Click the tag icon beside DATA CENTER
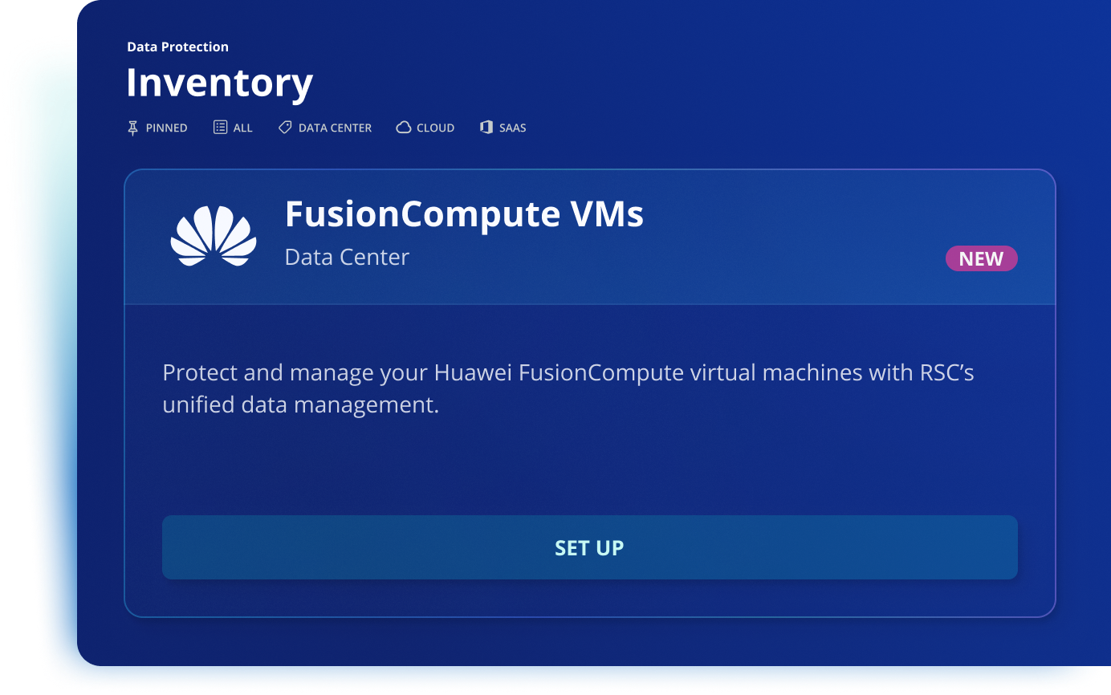1111x695 pixels. 285,127
